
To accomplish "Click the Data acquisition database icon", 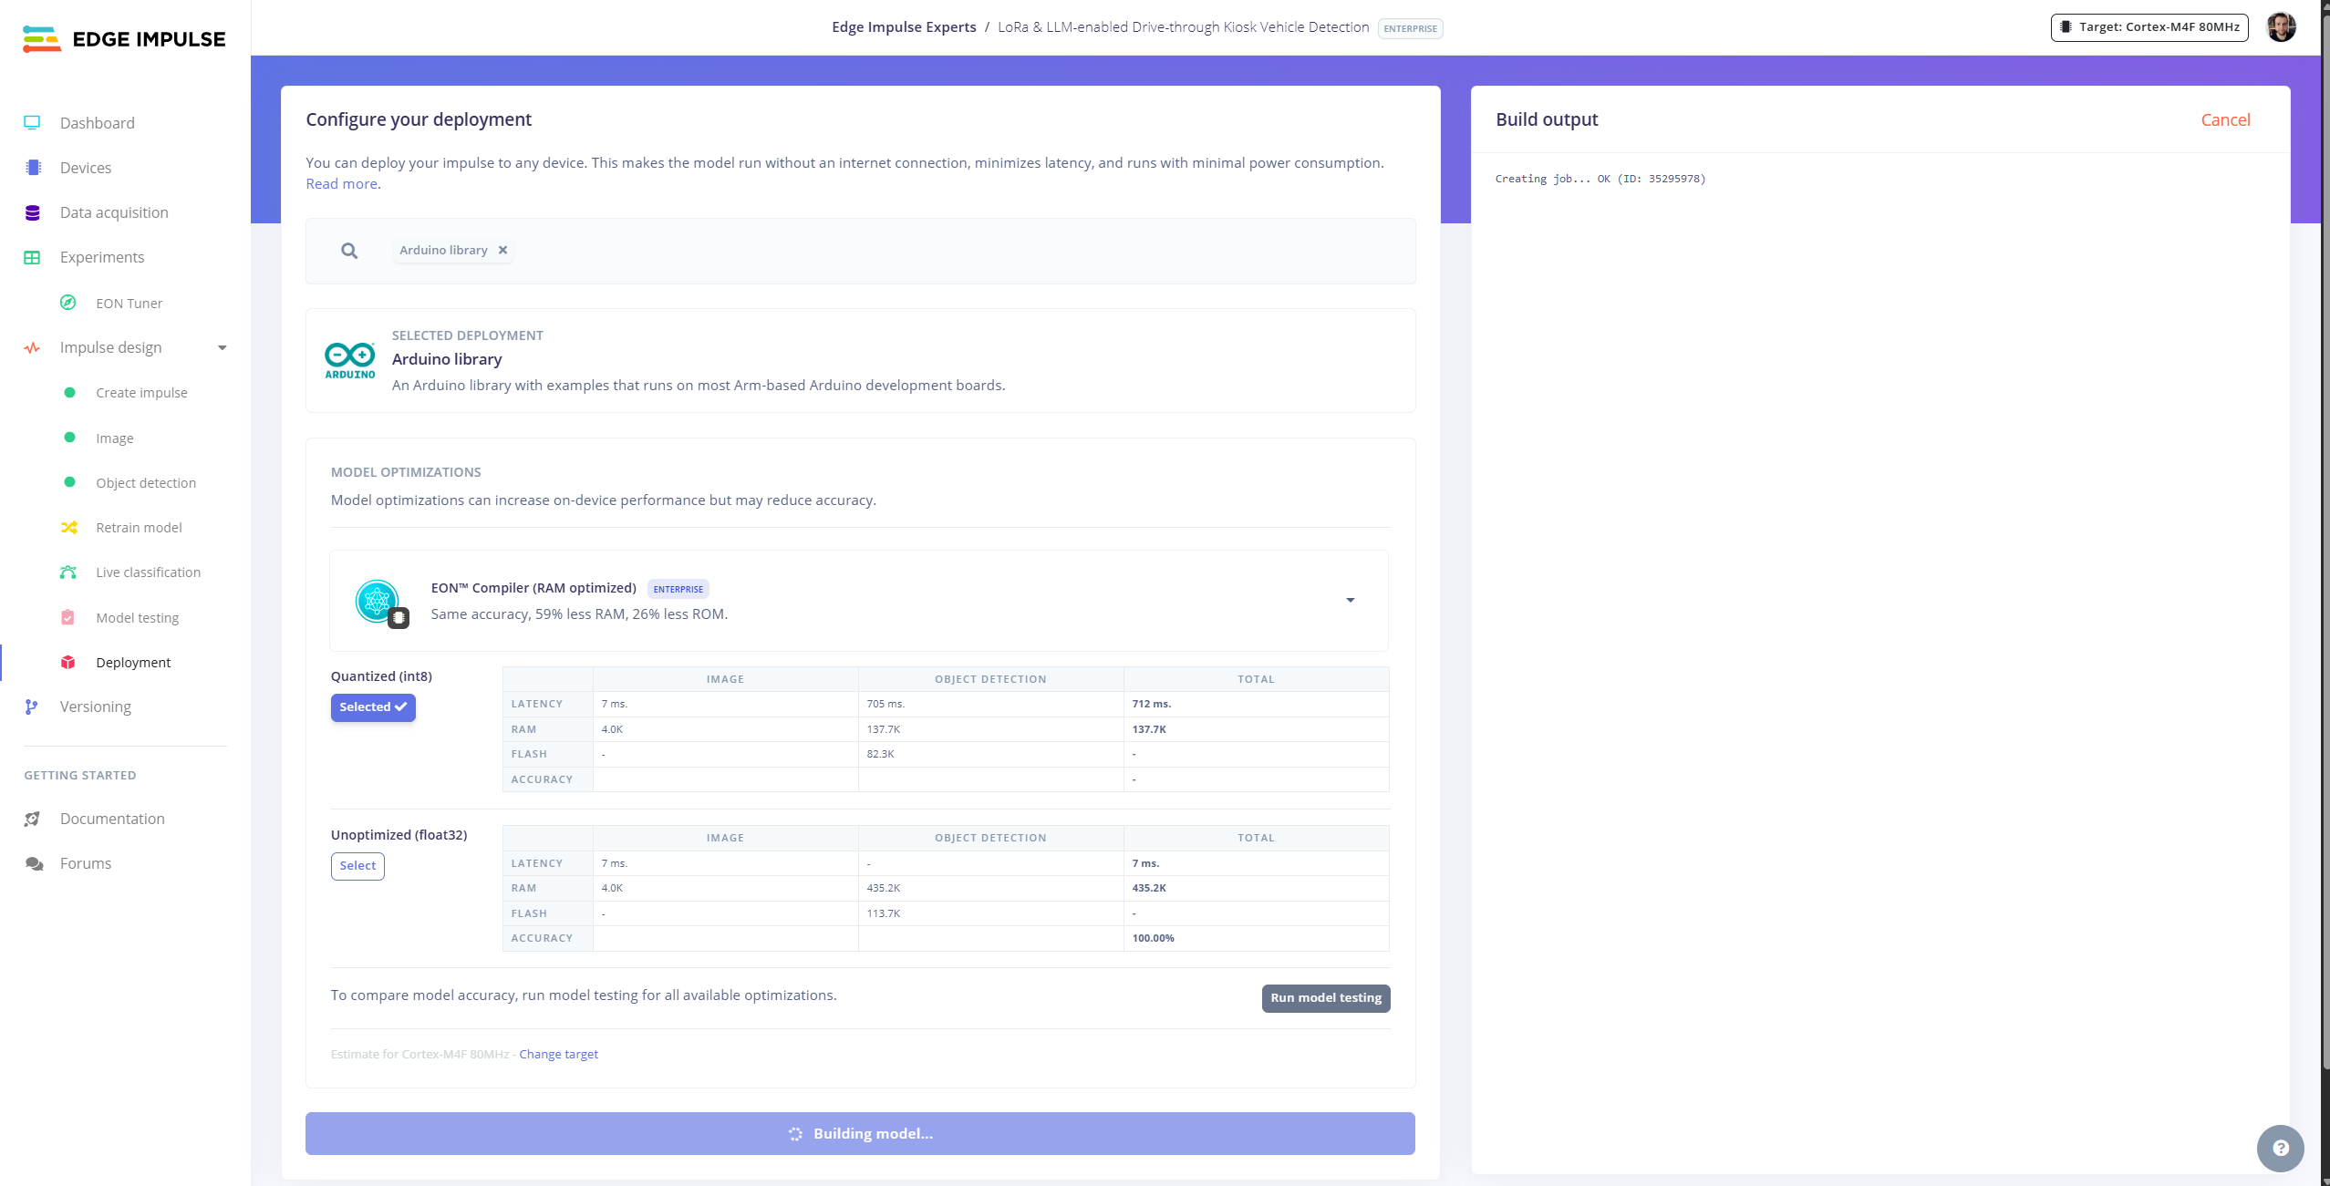I will click(x=33, y=212).
